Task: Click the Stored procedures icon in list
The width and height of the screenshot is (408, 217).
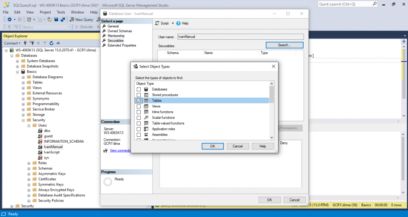Action: click(146, 95)
